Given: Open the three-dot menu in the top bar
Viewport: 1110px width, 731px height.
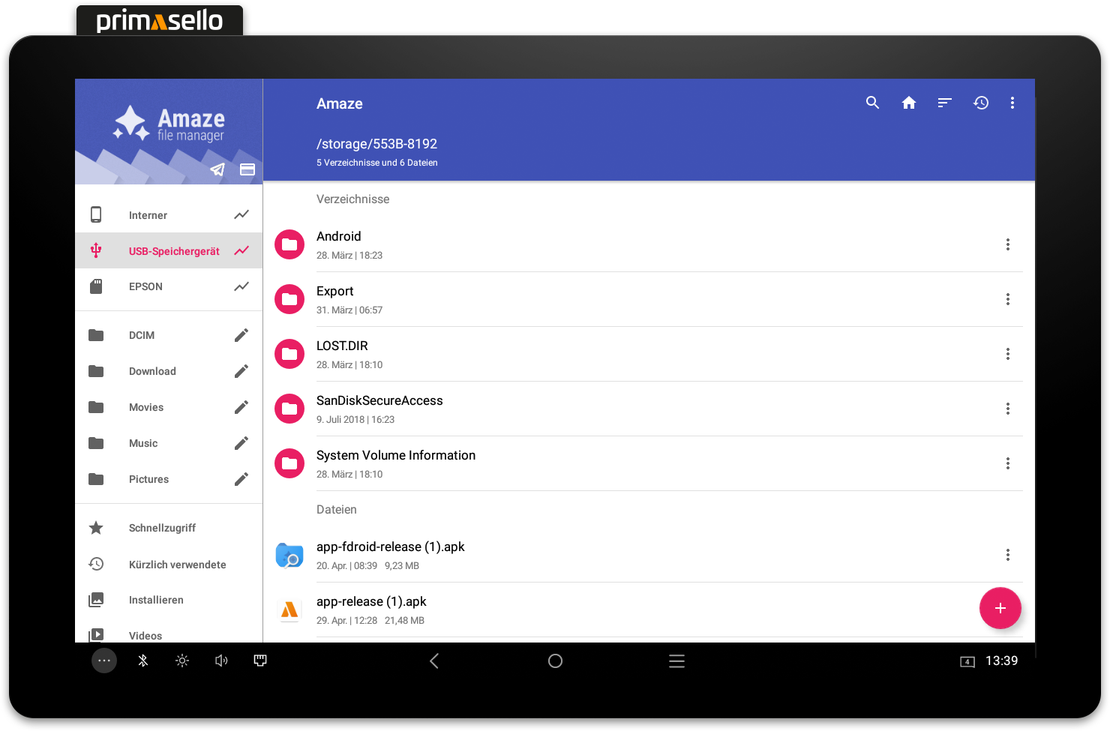Looking at the screenshot, I should 1012,103.
